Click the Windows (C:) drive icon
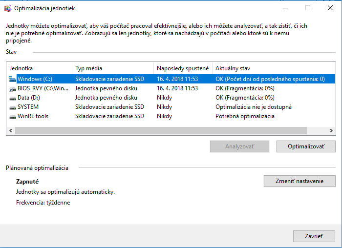Screen dimensions: 342x248 click(x=12, y=79)
